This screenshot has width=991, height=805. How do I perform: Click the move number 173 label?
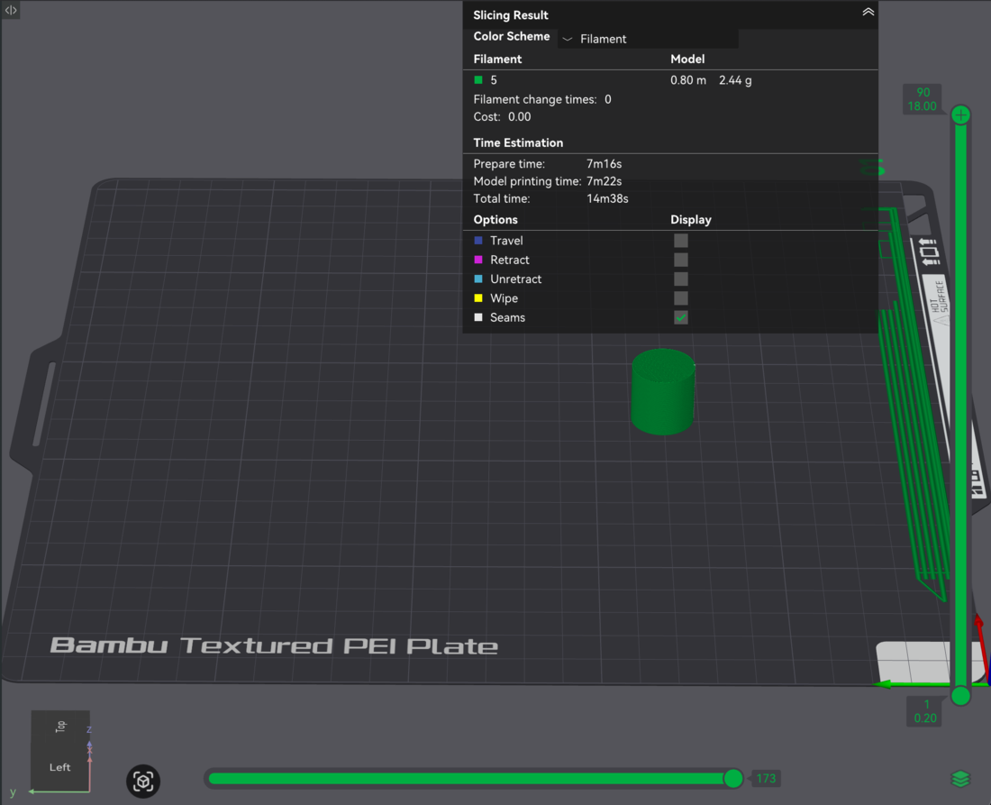point(766,779)
